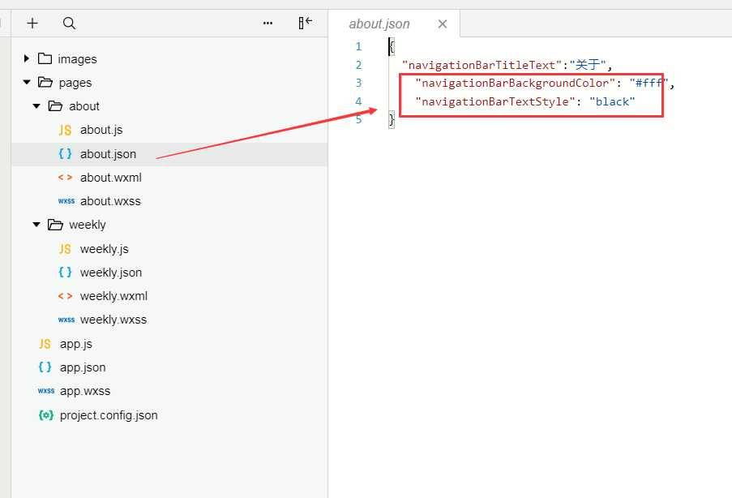Screen dimensions: 732x498
Task: Close the about.json editor tab
Action: (443, 24)
